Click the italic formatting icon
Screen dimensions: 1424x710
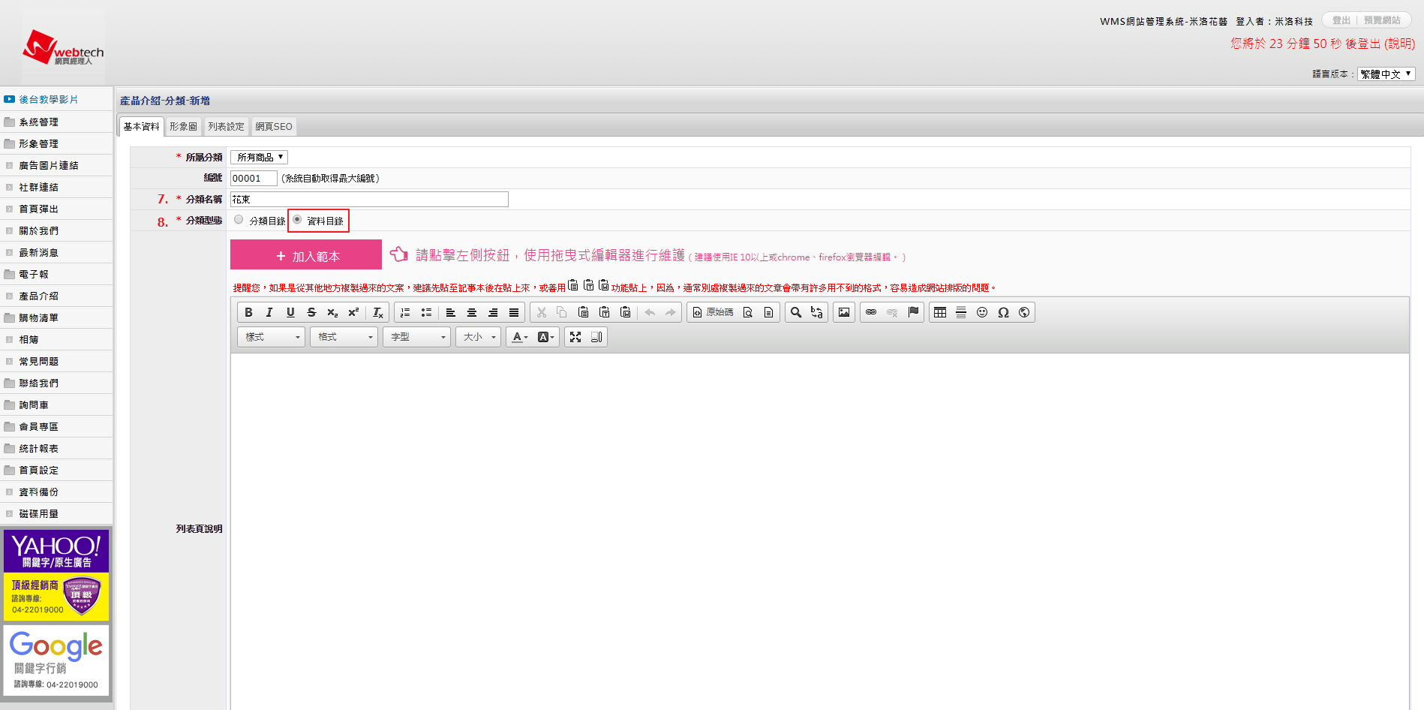[269, 312]
